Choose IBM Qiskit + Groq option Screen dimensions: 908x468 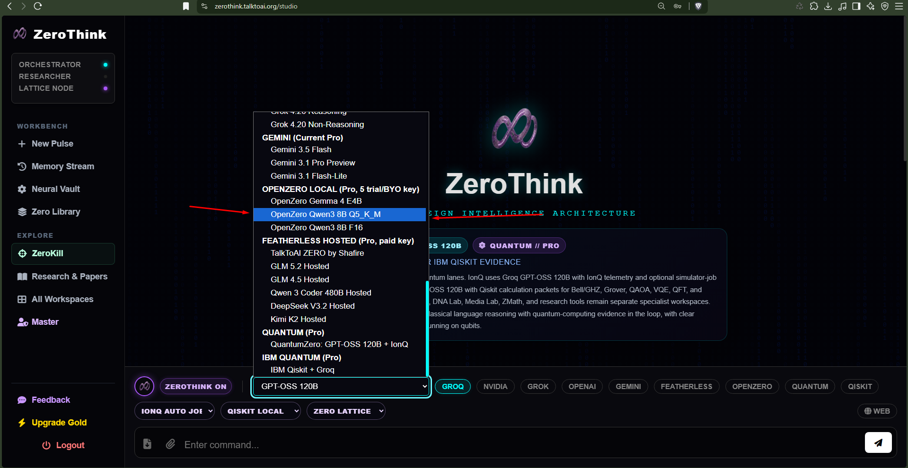[x=340, y=370]
